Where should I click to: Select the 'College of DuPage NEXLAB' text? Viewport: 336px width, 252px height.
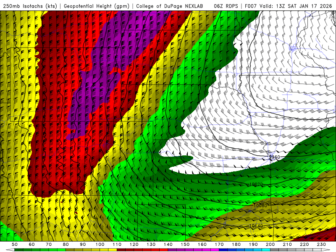tap(170, 6)
